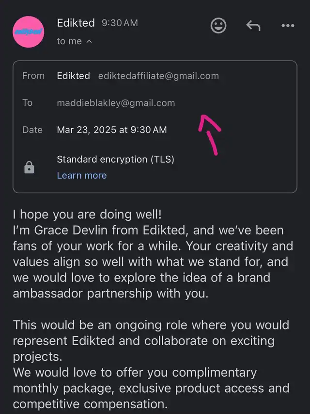The width and height of the screenshot is (310, 414).
Task: Tap sender address ediktedaffiliate@gmail.com
Action: (158, 76)
